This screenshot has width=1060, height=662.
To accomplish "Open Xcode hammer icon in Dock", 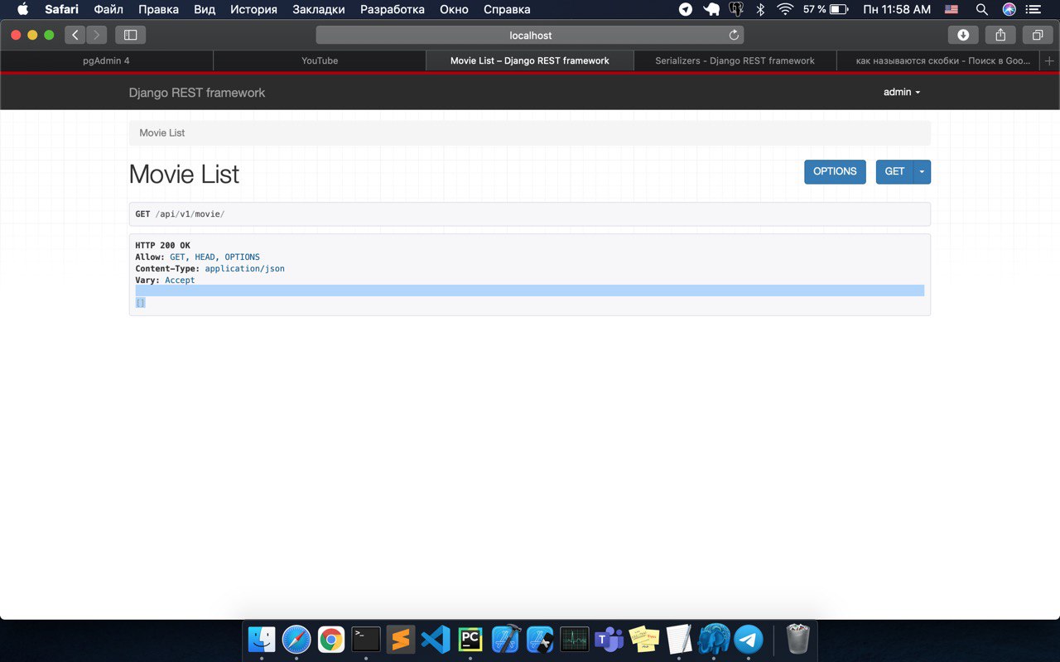I will [x=505, y=639].
